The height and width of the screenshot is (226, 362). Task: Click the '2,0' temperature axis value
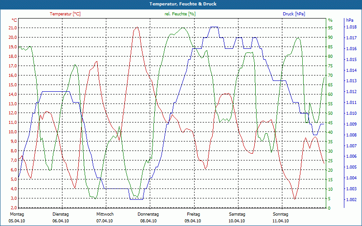click(14, 208)
